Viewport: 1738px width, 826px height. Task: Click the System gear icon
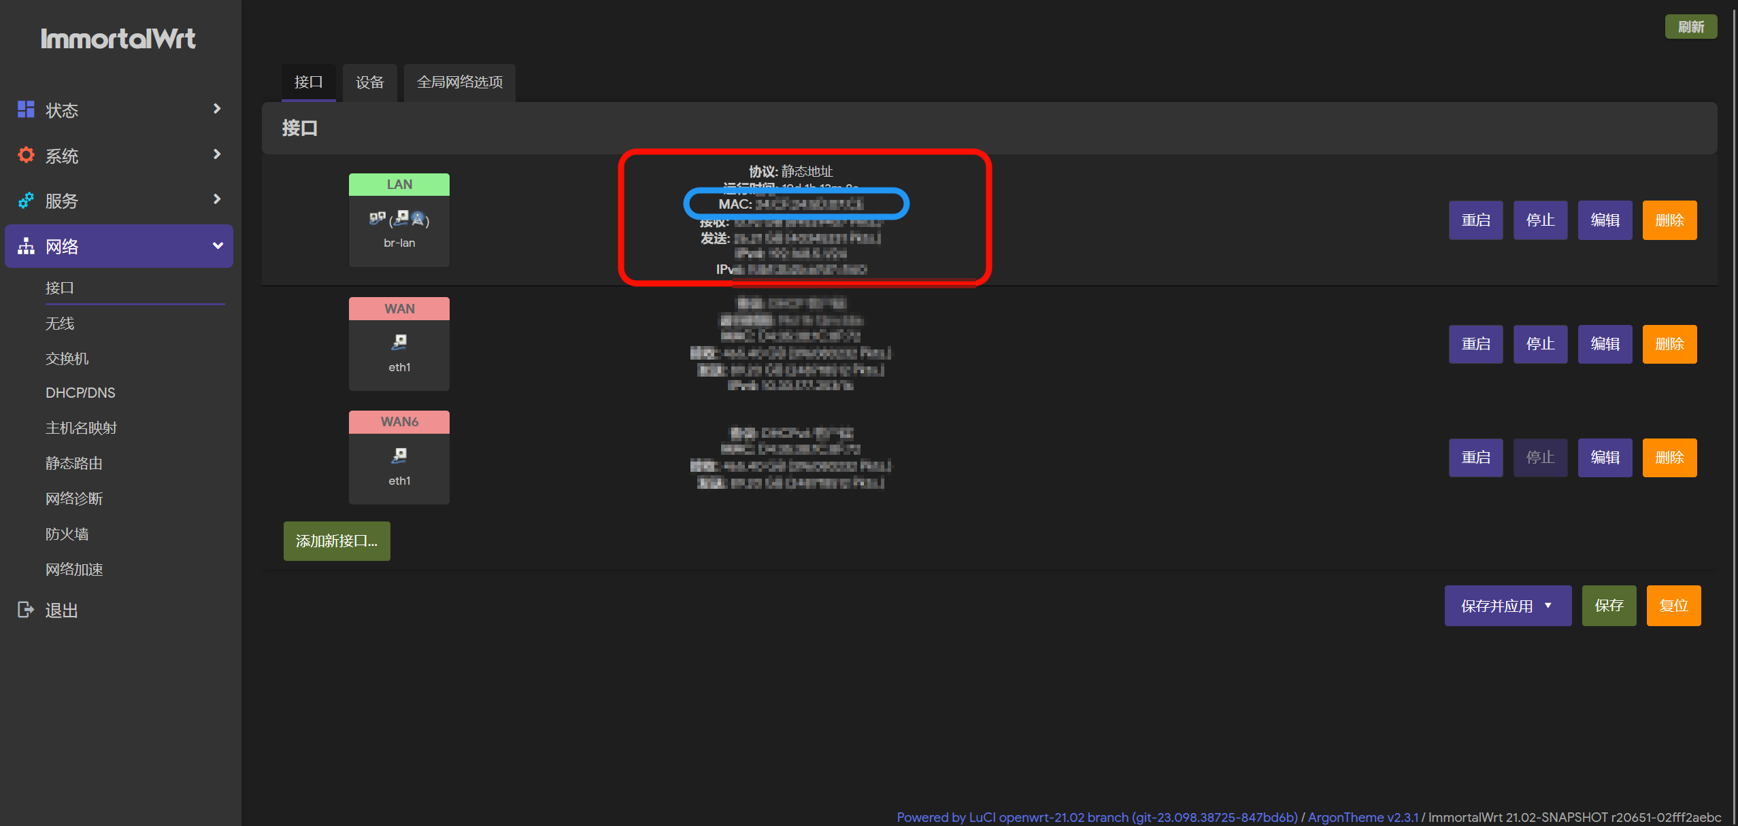click(x=26, y=155)
